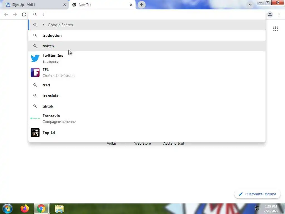Image resolution: width=285 pixels, height=214 pixels.
Task: Select the 'Top 14' suggestion
Action: pyautogui.click(x=147, y=133)
